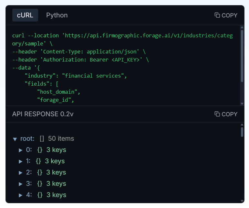Click the code panel scroll-up arrow
Image resolution: width=249 pixels, height=208 pixels.
pyautogui.click(x=242, y=27)
